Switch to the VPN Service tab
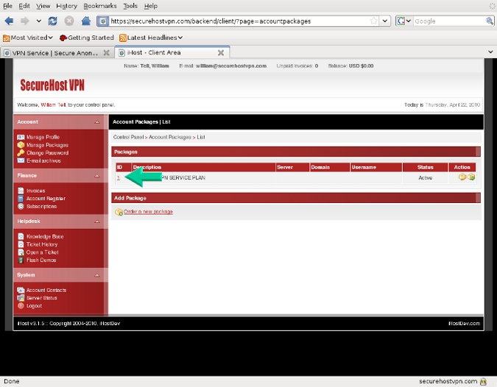497x387 pixels. coord(54,53)
